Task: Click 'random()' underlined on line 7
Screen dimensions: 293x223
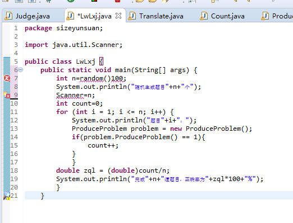Action: point(95,78)
